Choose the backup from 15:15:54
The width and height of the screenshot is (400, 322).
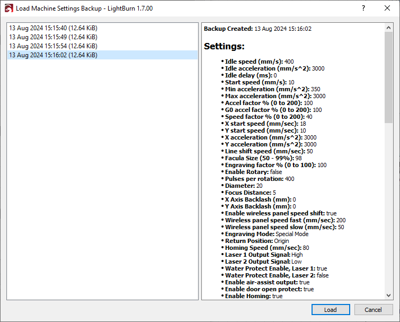53,46
